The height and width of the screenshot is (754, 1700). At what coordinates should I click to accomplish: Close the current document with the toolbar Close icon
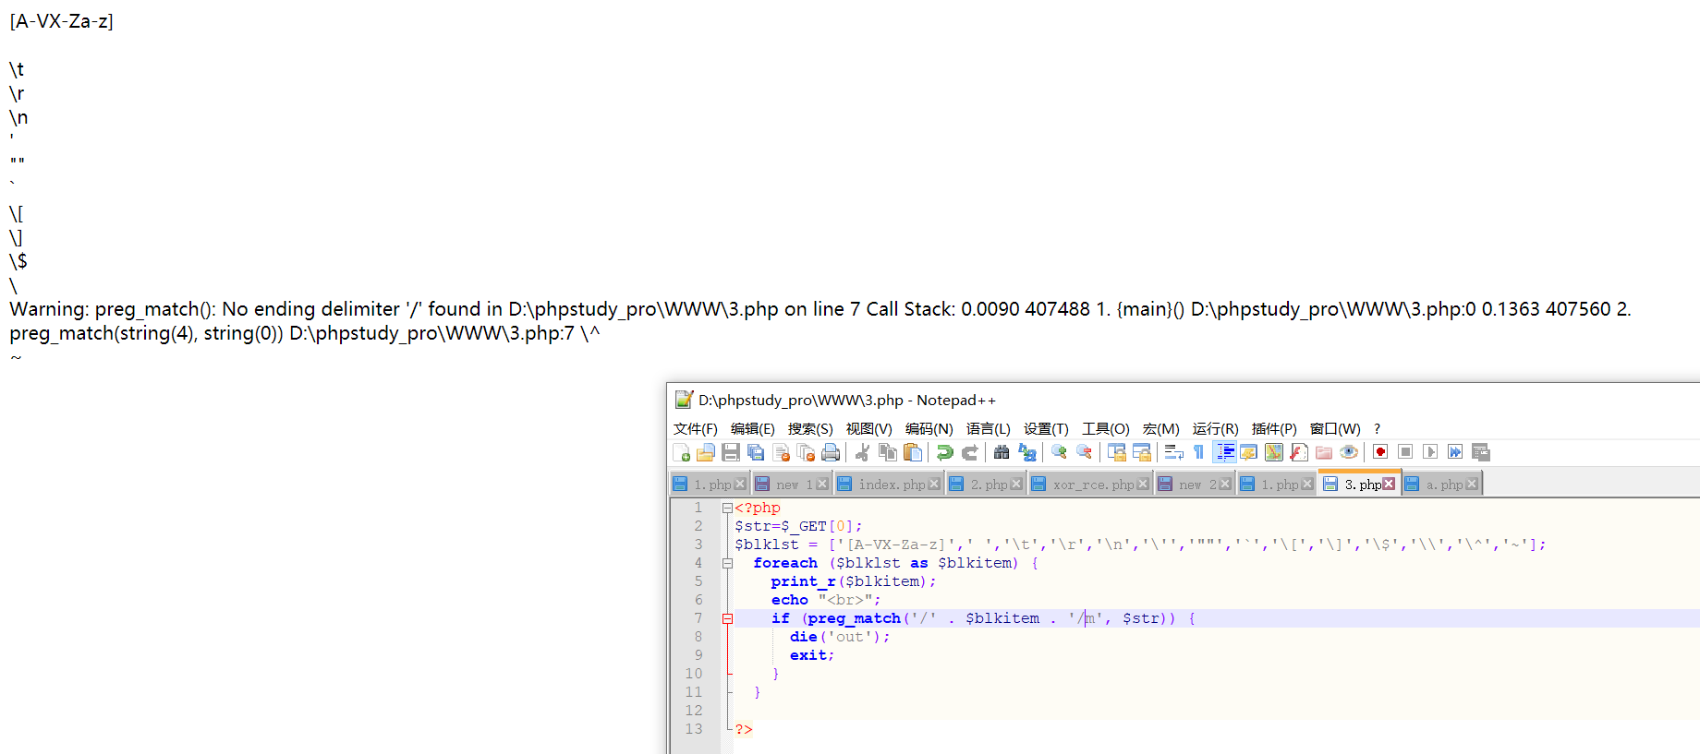(781, 452)
